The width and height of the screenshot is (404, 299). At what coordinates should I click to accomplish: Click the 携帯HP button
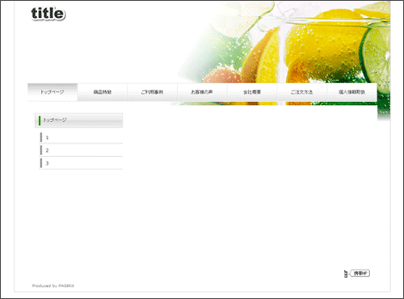click(360, 273)
